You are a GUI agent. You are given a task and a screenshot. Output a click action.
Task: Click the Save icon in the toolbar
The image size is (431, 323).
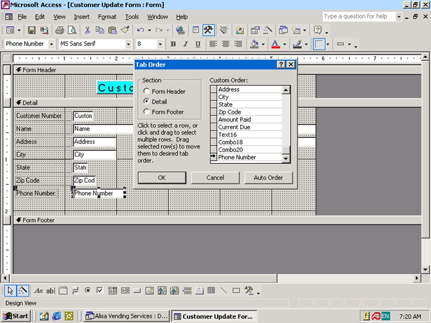(x=31, y=30)
